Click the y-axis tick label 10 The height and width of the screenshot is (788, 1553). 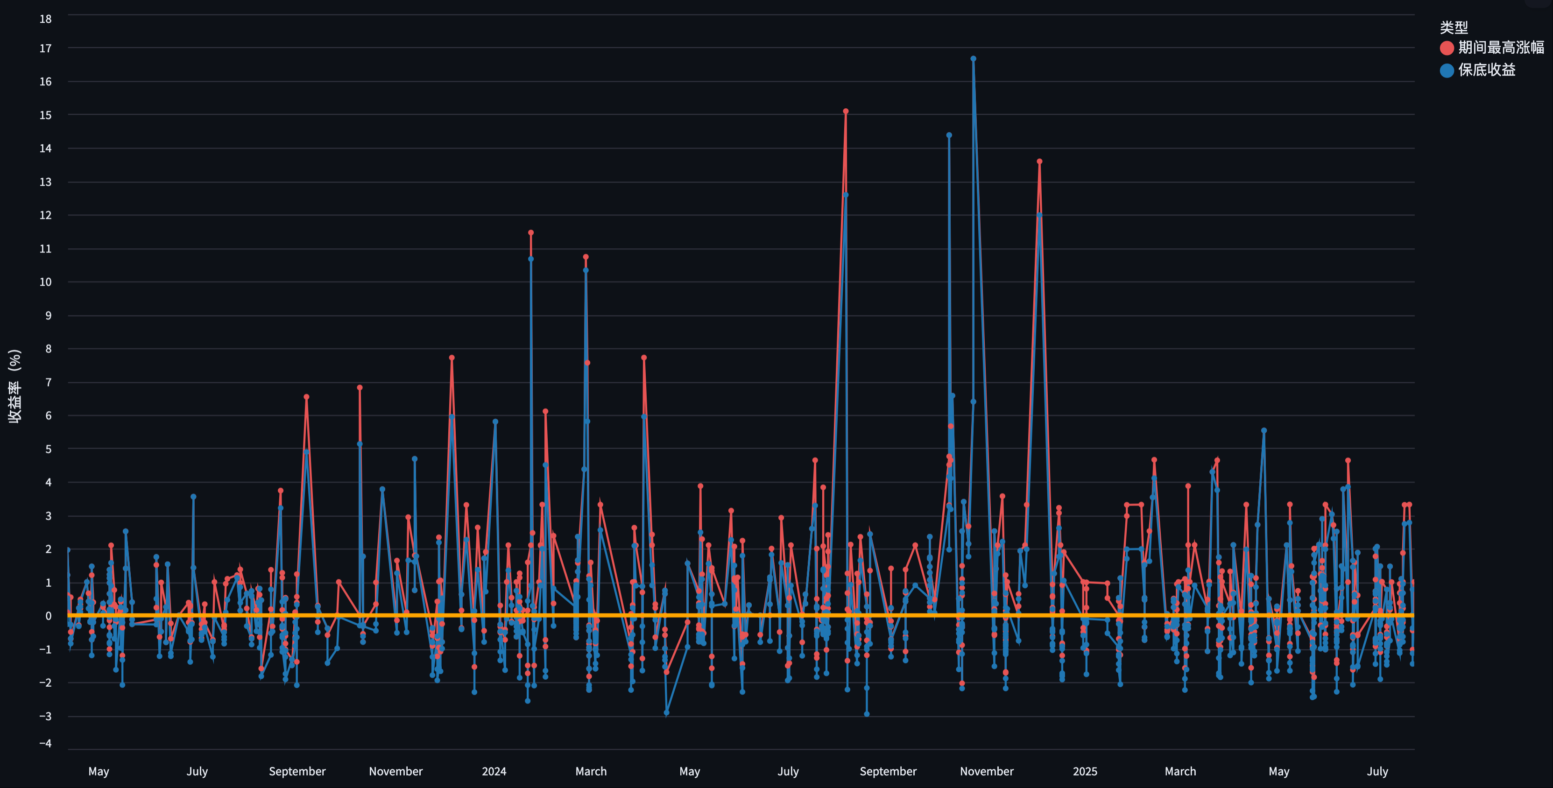[45, 282]
